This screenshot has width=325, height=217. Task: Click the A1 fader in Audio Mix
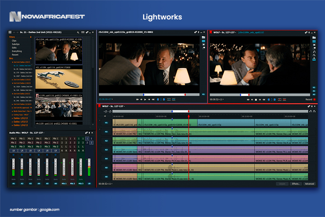point(14,167)
